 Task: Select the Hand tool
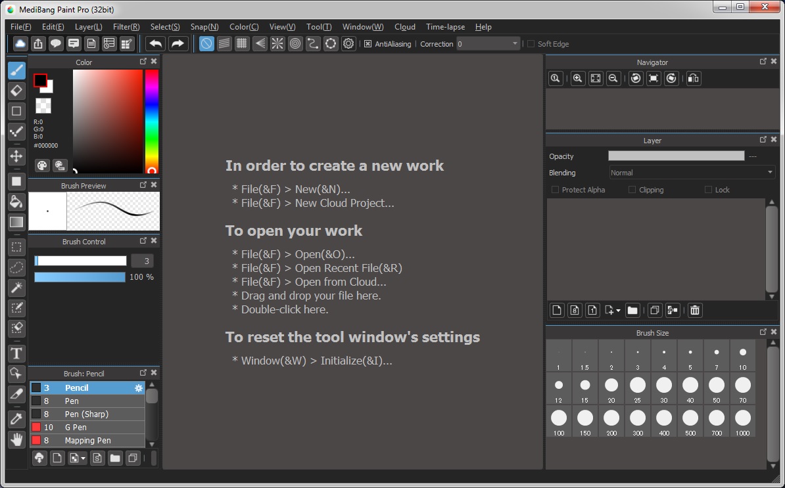(16, 439)
